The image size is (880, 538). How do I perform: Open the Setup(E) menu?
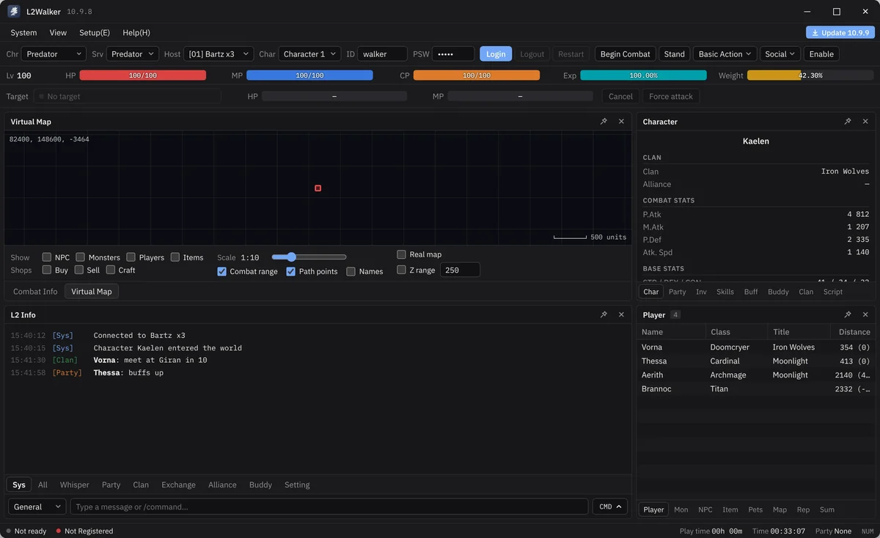(x=95, y=33)
